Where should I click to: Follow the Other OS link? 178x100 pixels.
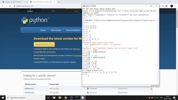53,52
